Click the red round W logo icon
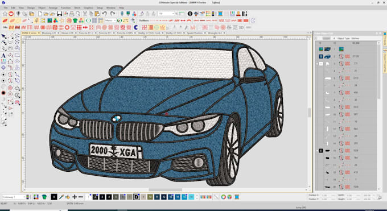This screenshot has width=387, height=211. pos(11,14)
